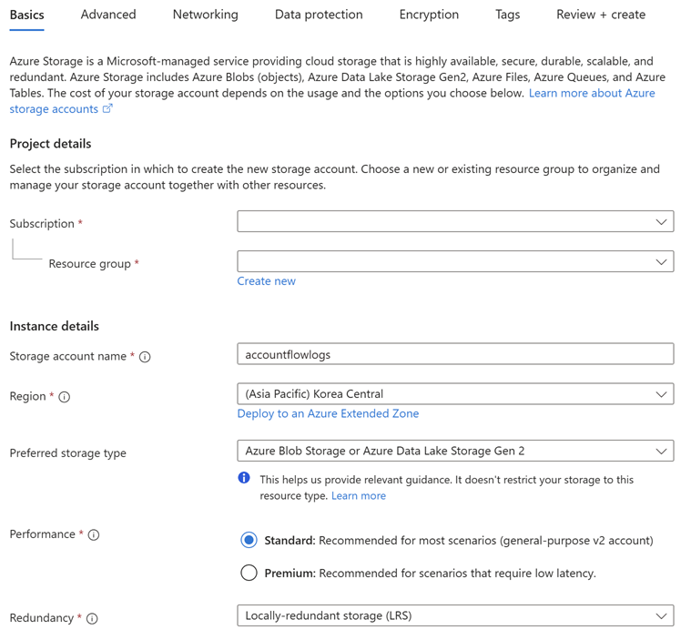Screen dimensions: 691x640
Task: Open the Subscription dropdown
Action: (x=455, y=221)
